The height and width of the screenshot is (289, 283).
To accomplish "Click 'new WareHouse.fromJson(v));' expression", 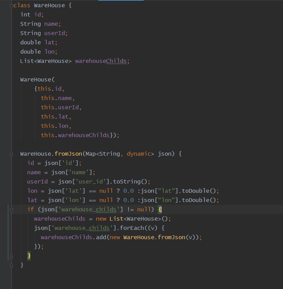I will coord(156,237).
